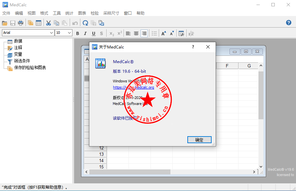Click the Print icon in toolbar
The width and height of the screenshot is (296, 191).
[21, 23]
